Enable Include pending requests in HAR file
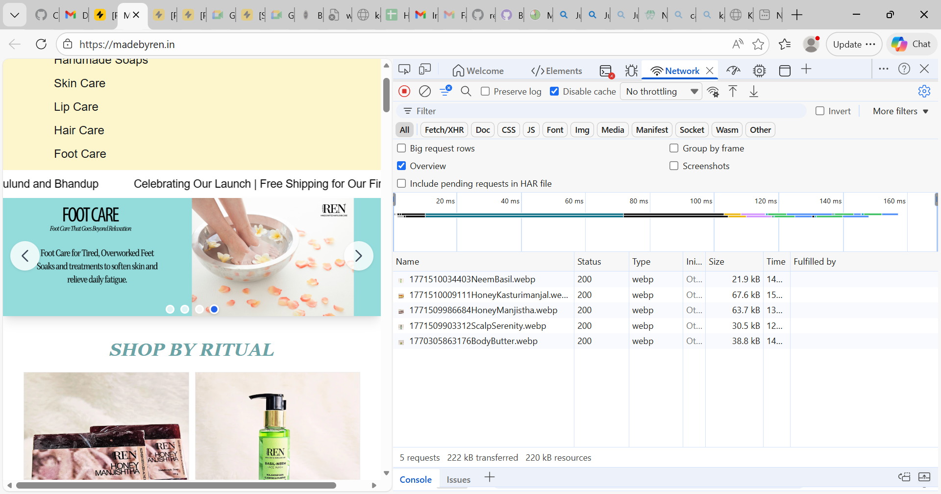Viewport: 941px width, 494px height. point(401,184)
